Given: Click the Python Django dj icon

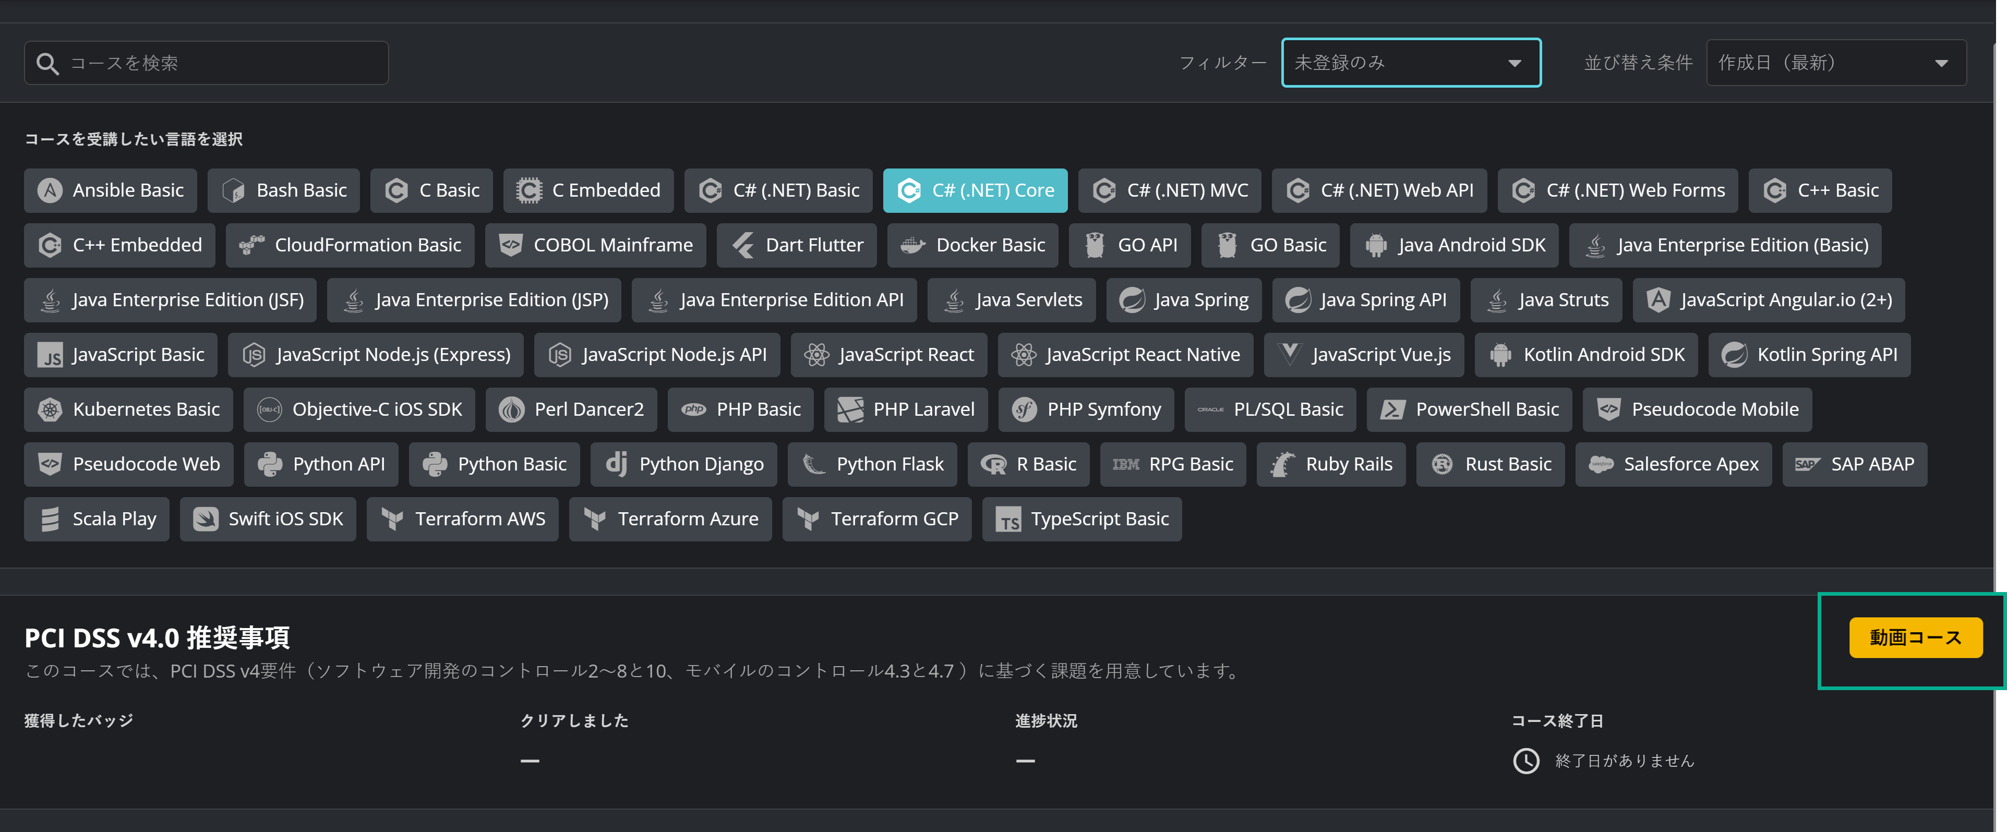Looking at the screenshot, I should (616, 464).
